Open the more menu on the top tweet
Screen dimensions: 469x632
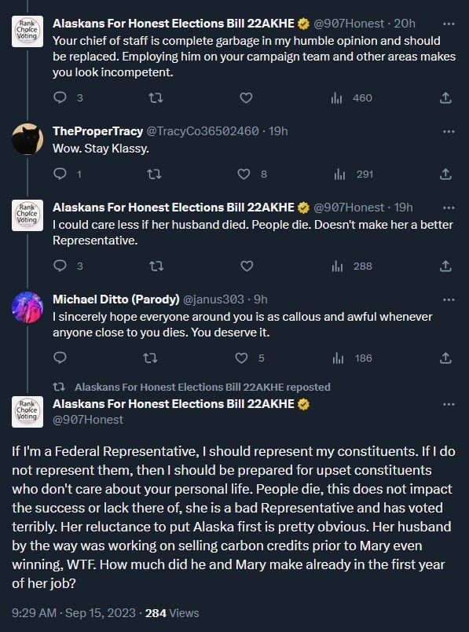pos(449,24)
